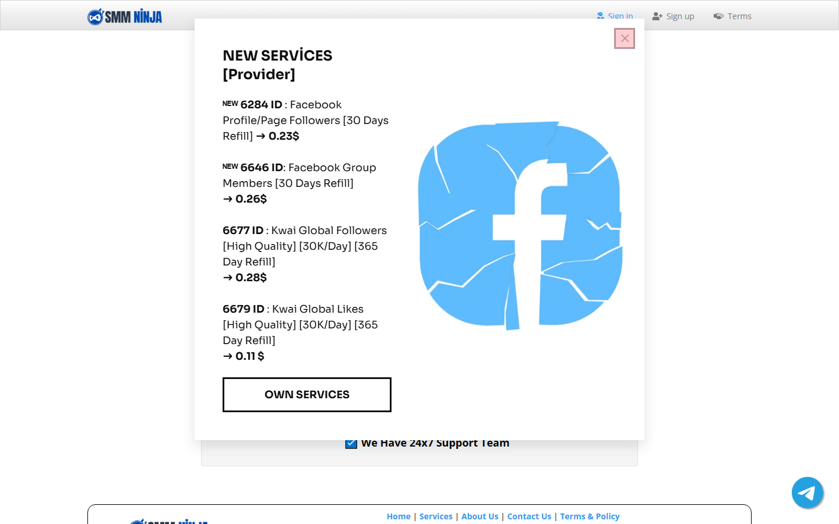Click the SMM Ninja logo in header
The image size is (839, 524).
tap(125, 16)
